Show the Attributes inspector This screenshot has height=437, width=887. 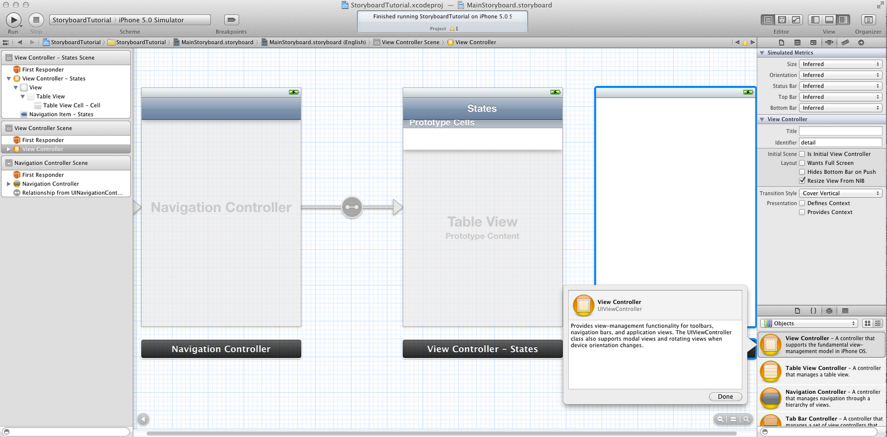pos(829,43)
